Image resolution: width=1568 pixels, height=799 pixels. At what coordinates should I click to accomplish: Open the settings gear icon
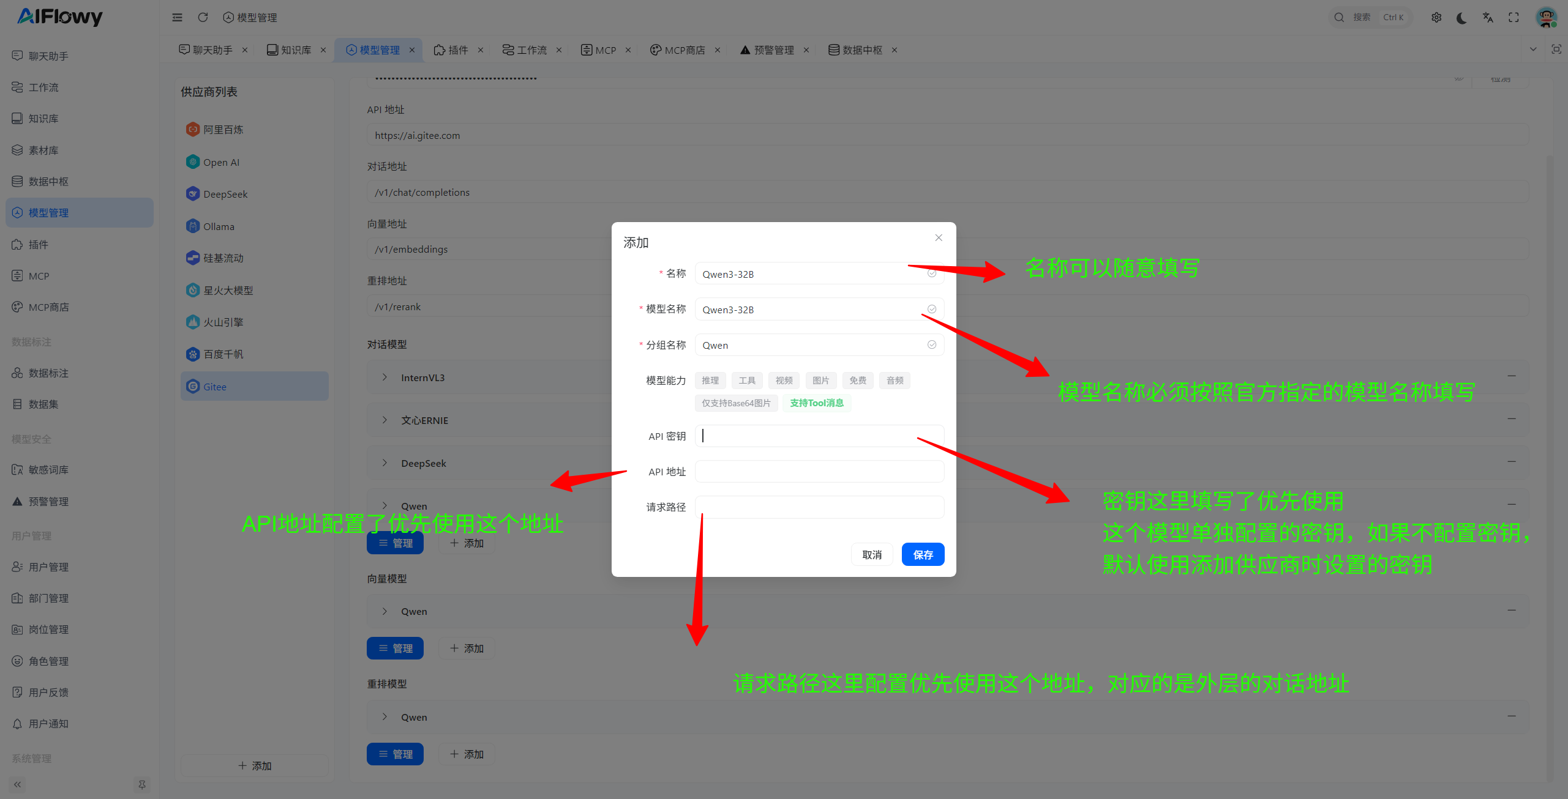[x=1436, y=18]
